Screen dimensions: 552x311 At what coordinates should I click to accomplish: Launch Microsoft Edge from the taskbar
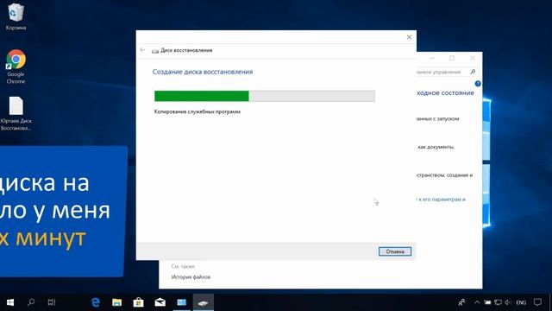[96, 302]
